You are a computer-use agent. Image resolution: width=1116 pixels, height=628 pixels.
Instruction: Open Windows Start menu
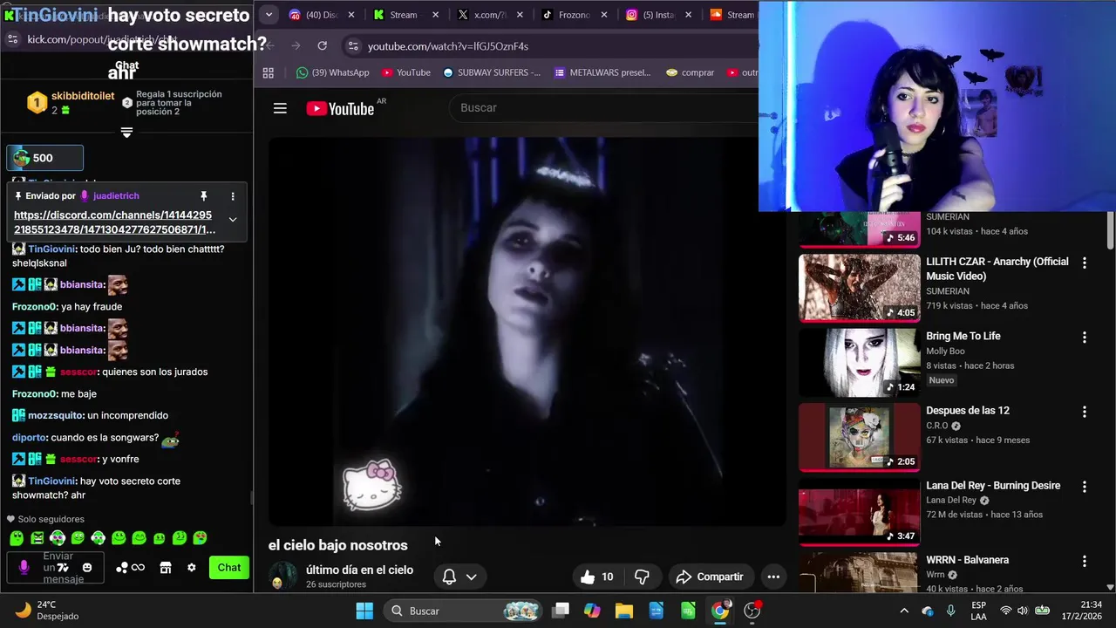pyautogui.click(x=364, y=611)
